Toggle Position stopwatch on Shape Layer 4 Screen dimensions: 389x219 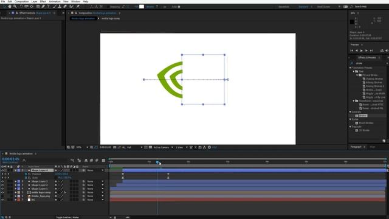(x=26, y=174)
